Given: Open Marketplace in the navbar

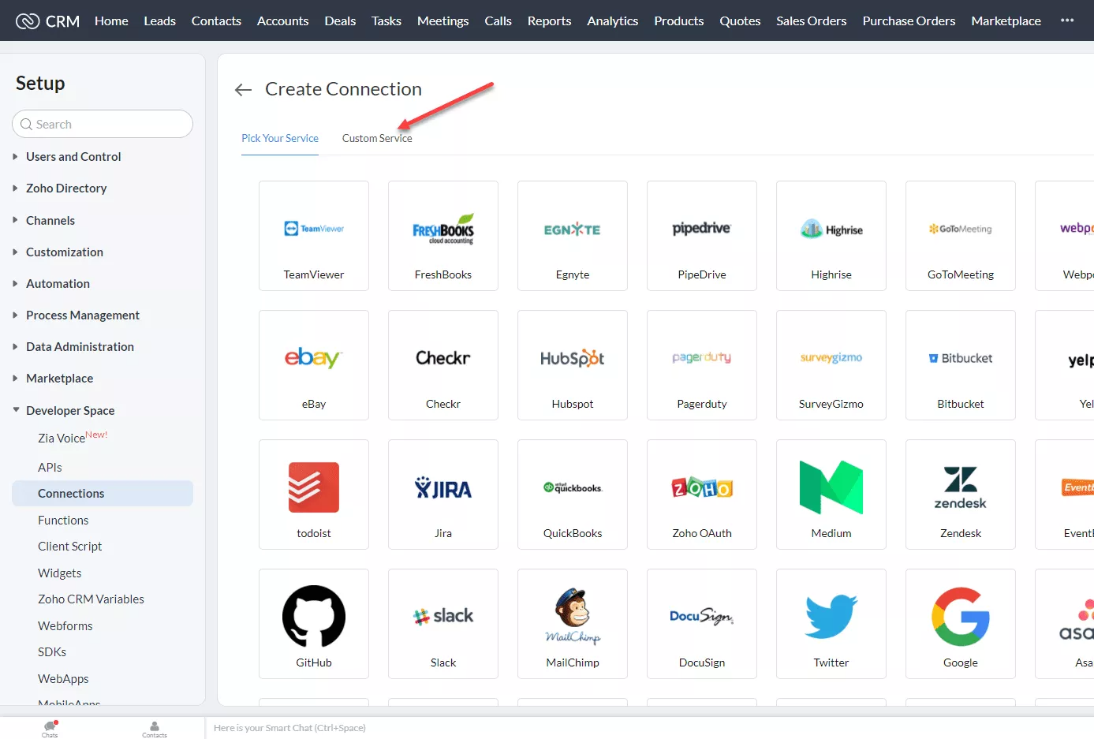Looking at the screenshot, I should (x=1006, y=21).
